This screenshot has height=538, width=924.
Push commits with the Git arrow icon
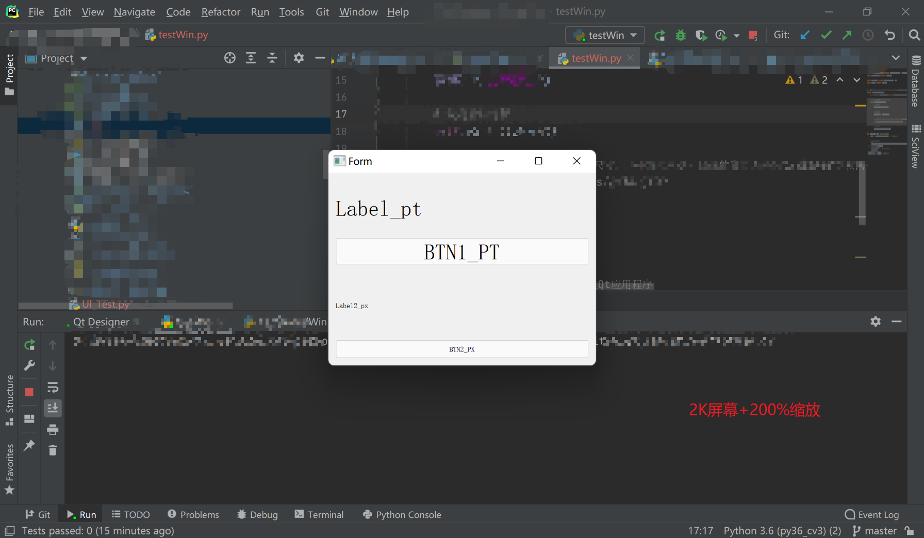[847, 35]
